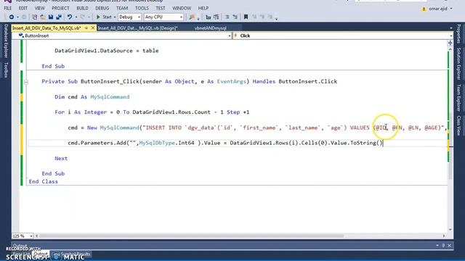Open the VIEW menu
Image resolution: width=465 pixels, height=261 pixels.
coord(39,8)
